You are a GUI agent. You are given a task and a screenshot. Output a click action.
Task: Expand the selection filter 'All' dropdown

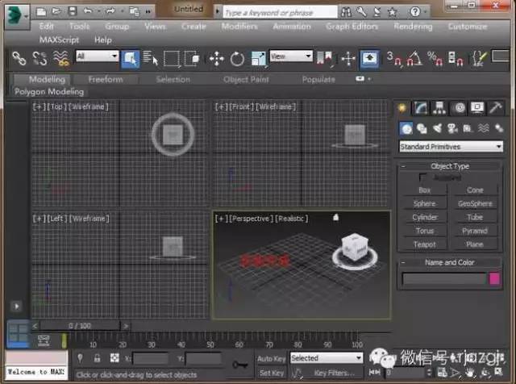(97, 56)
